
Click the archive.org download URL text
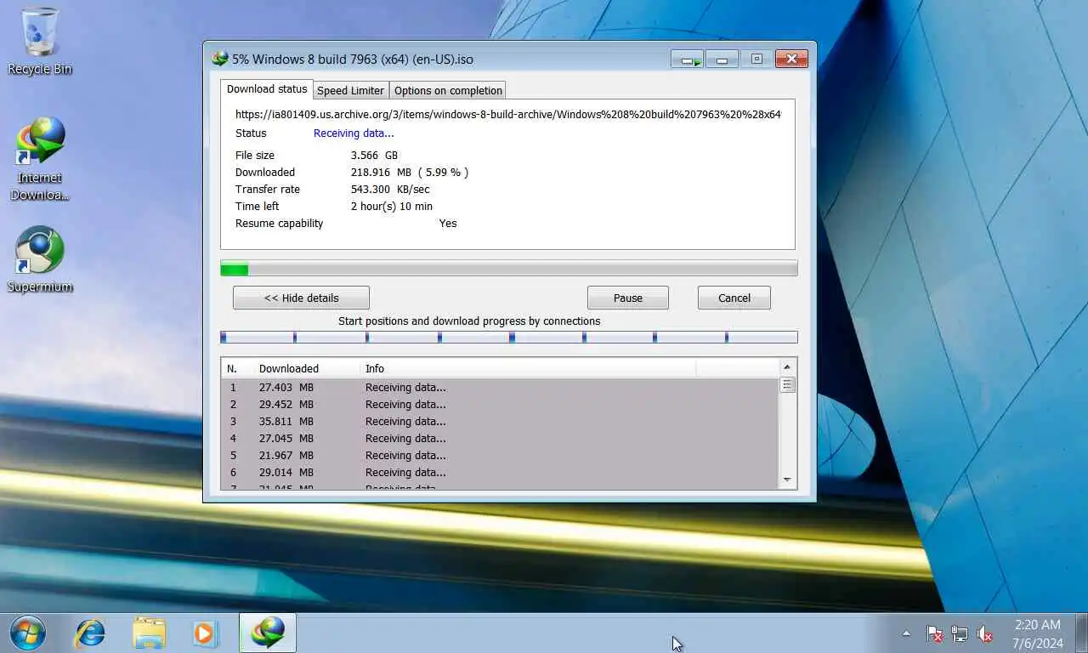tap(508, 114)
